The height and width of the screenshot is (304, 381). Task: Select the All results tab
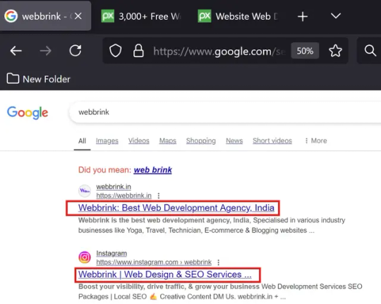tap(82, 140)
